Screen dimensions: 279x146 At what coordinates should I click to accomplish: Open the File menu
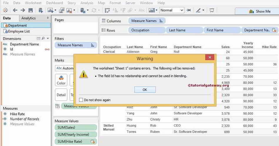[x=6, y=3]
